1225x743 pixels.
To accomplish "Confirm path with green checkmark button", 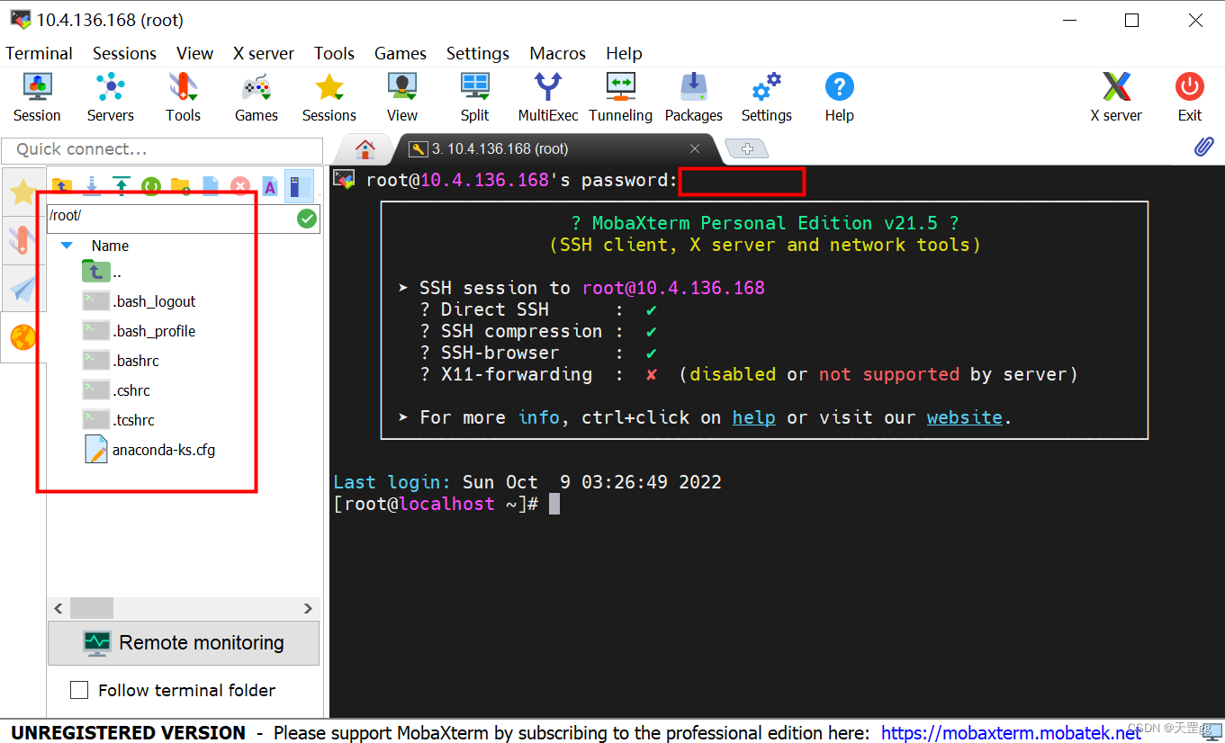I will tap(307, 218).
